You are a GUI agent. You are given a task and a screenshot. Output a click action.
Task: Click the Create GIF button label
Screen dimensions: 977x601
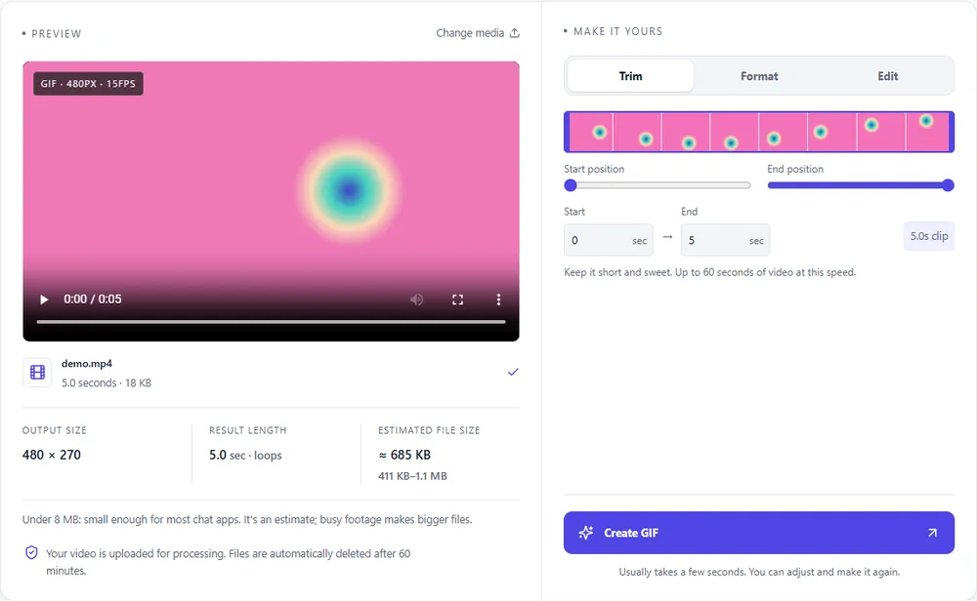(x=631, y=533)
